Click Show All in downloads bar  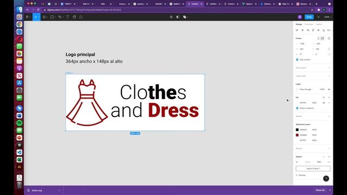click(320, 190)
